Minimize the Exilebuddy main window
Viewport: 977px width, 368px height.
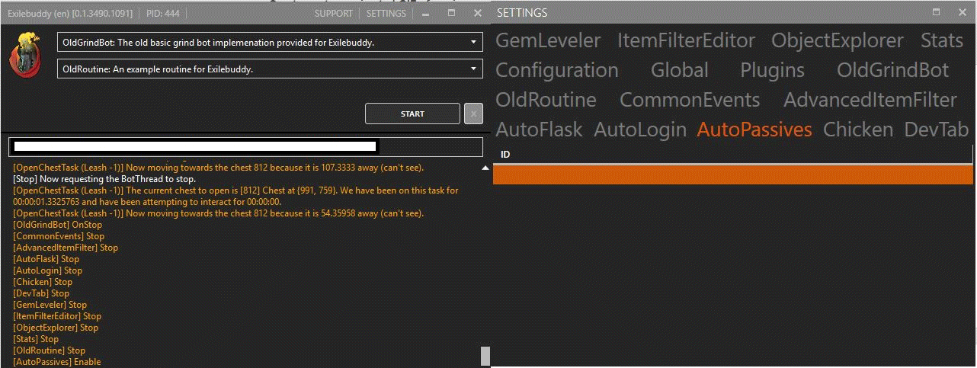(x=425, y=14)
